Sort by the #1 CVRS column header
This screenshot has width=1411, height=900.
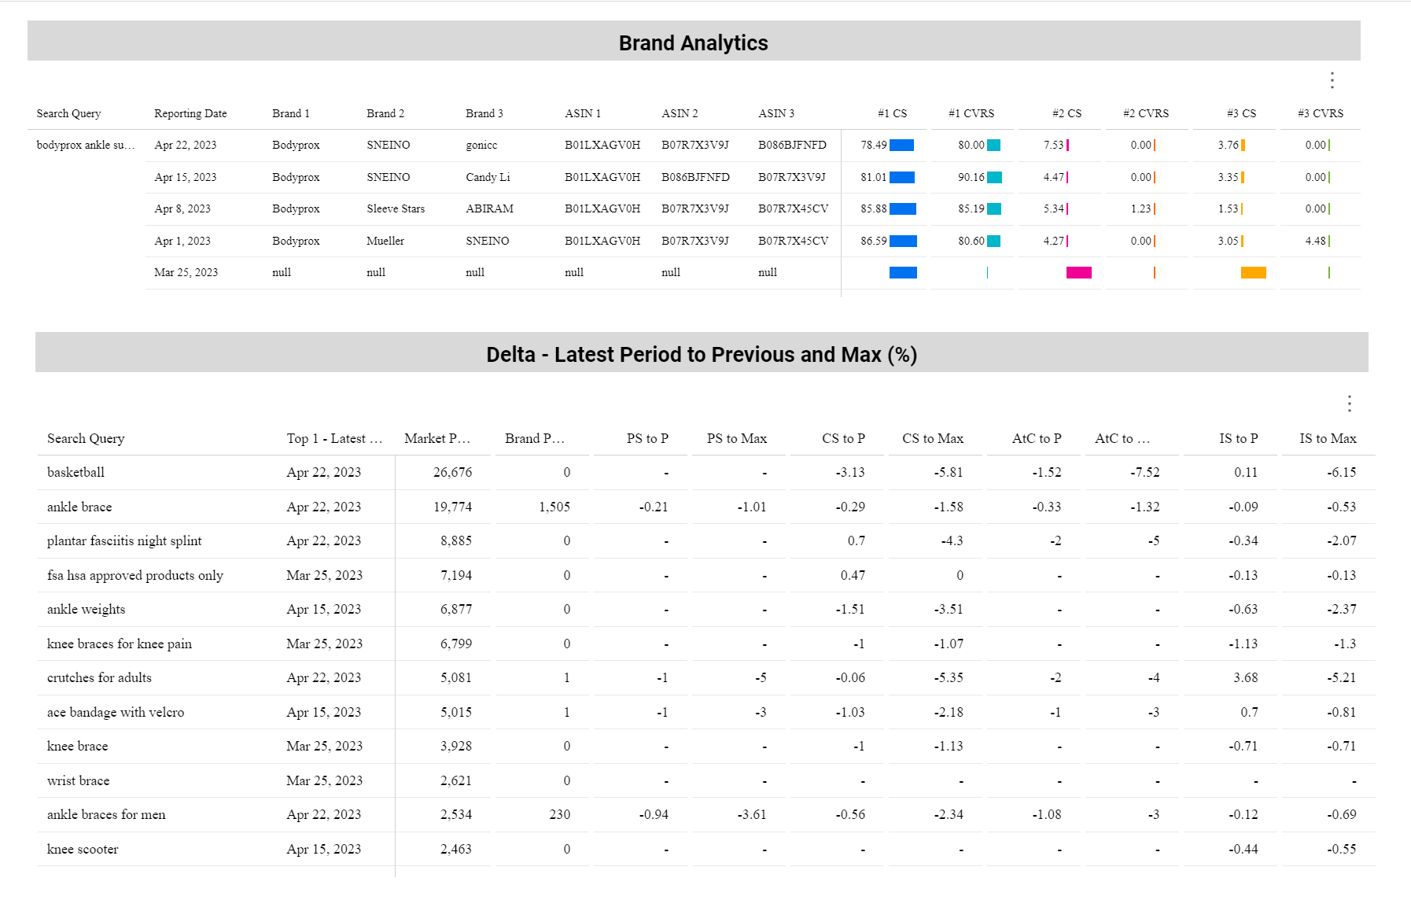[971, 113]
